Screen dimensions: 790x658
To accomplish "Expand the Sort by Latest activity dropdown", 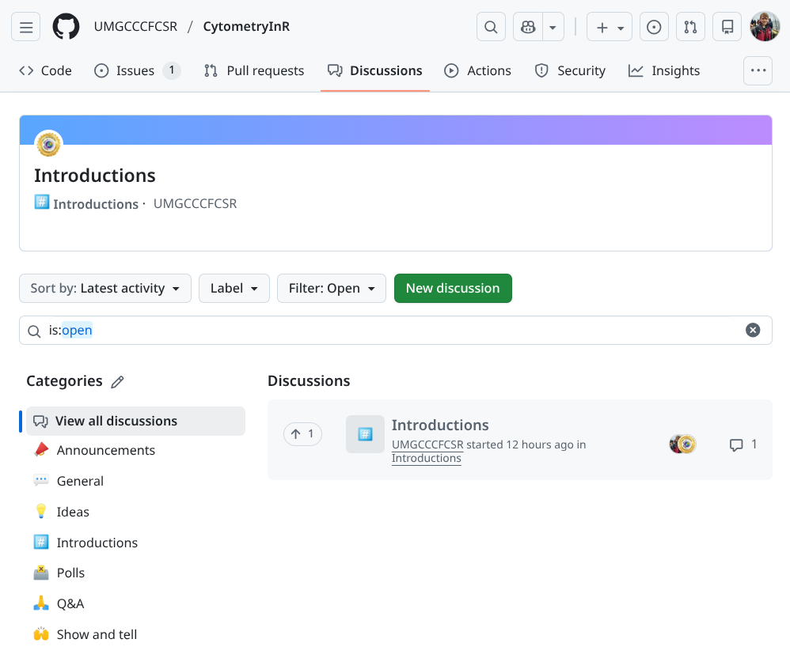I will [x=105, y=289].
